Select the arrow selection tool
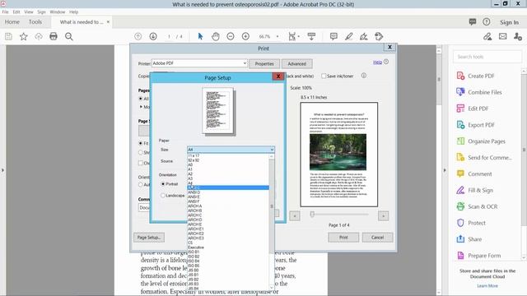The image size is (527, 296). coord(200,36)
